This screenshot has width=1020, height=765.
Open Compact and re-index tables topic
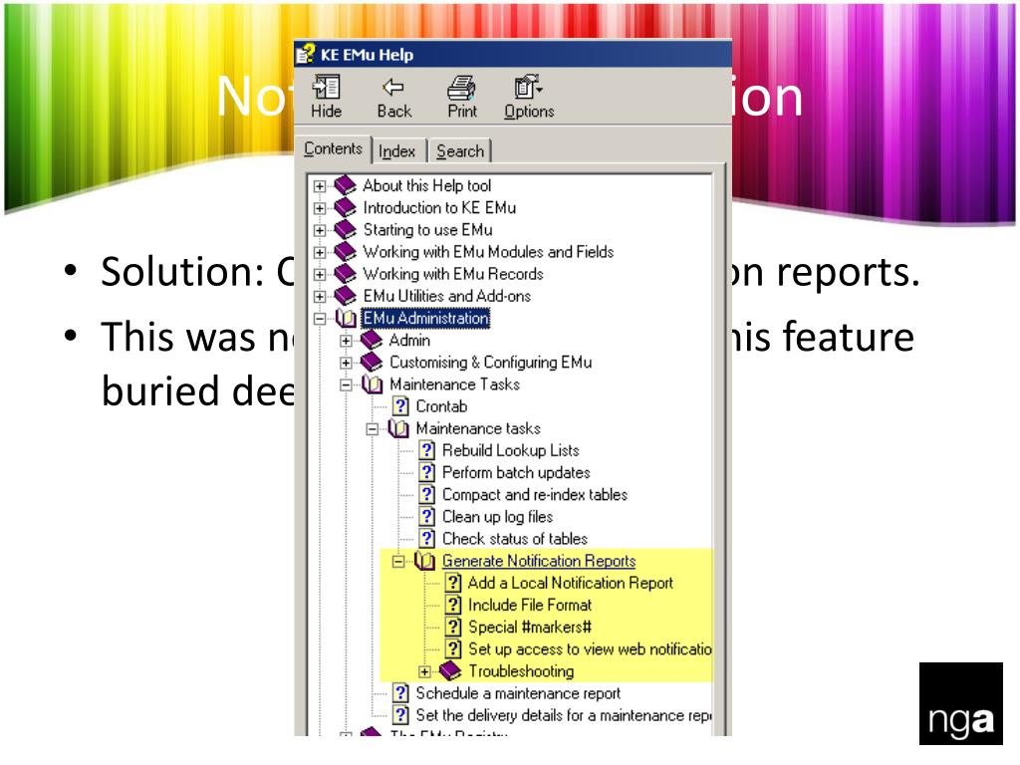click(x=535, y=495)
